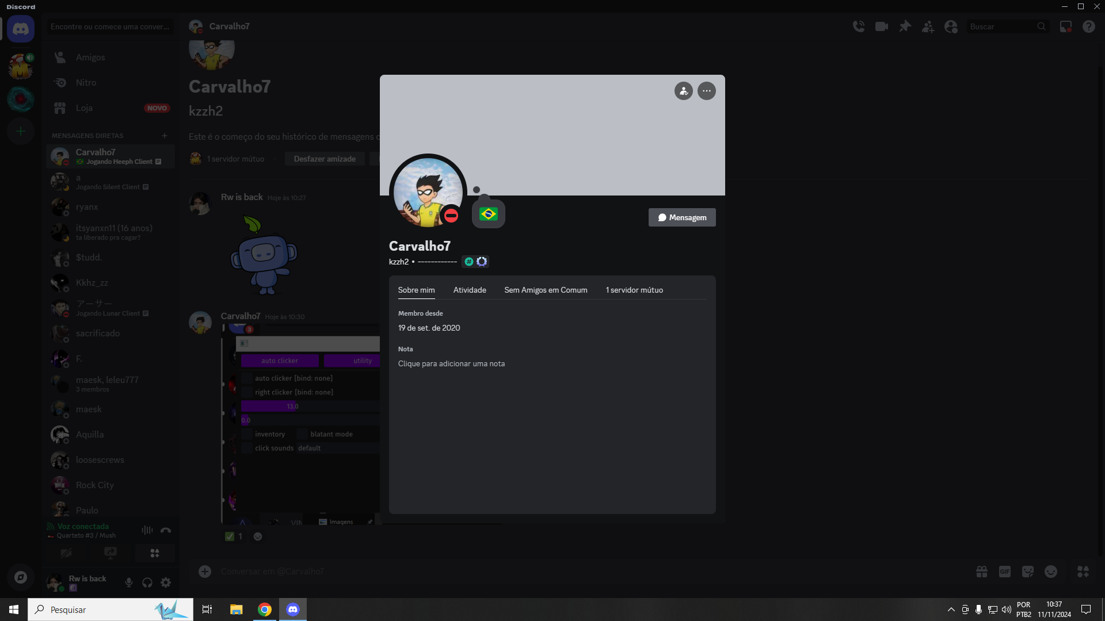Open the loosescrews direct message
This screenshot has height=621, width=1105.
tap(110, 460)
